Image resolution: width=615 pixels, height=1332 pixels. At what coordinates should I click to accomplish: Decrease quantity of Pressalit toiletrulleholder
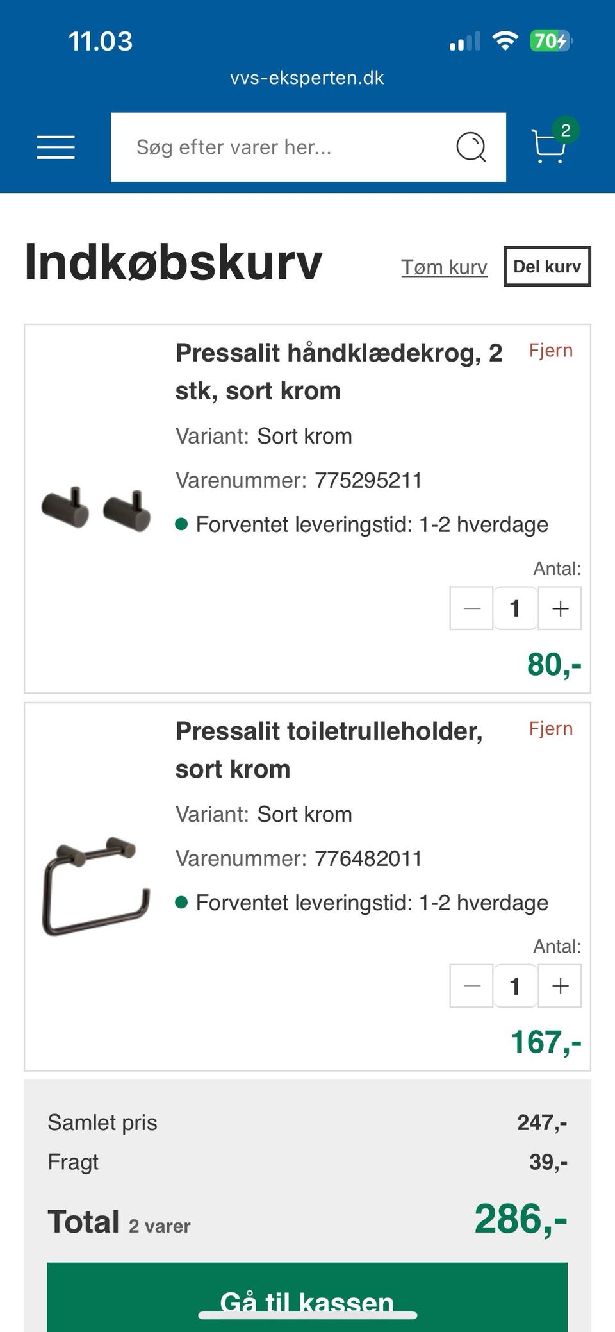[x=471, y=986]
